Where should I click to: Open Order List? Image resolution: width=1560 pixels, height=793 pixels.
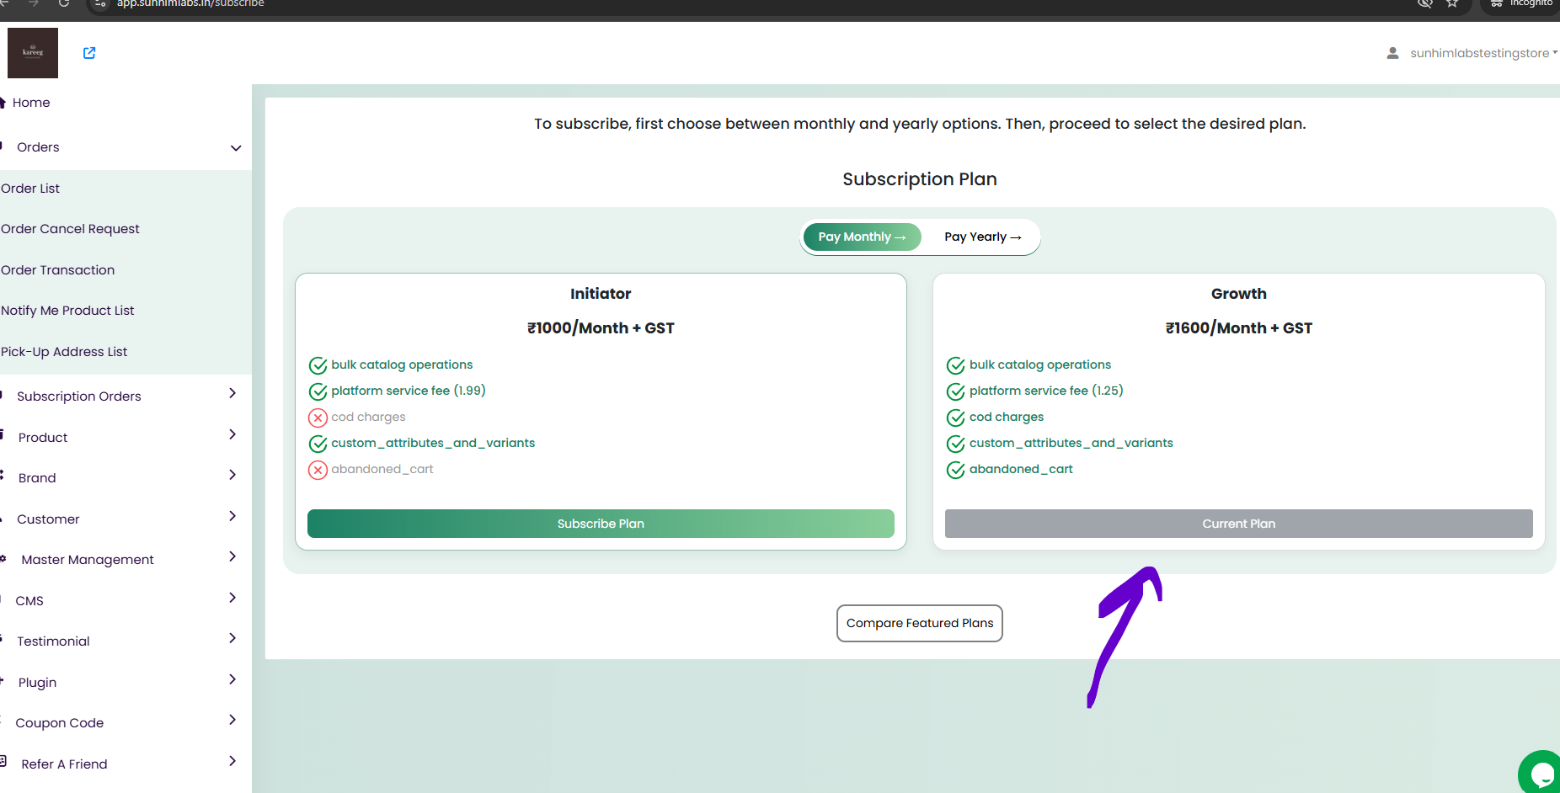point(30,189)
